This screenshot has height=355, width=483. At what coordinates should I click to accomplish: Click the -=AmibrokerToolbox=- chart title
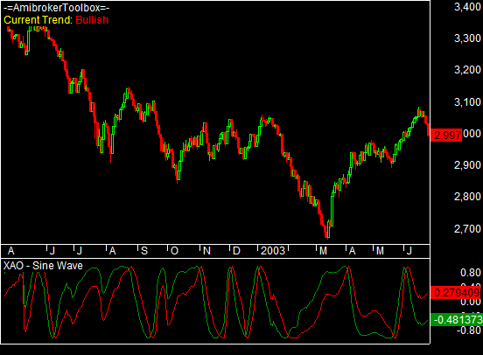(x=57, y=8)
